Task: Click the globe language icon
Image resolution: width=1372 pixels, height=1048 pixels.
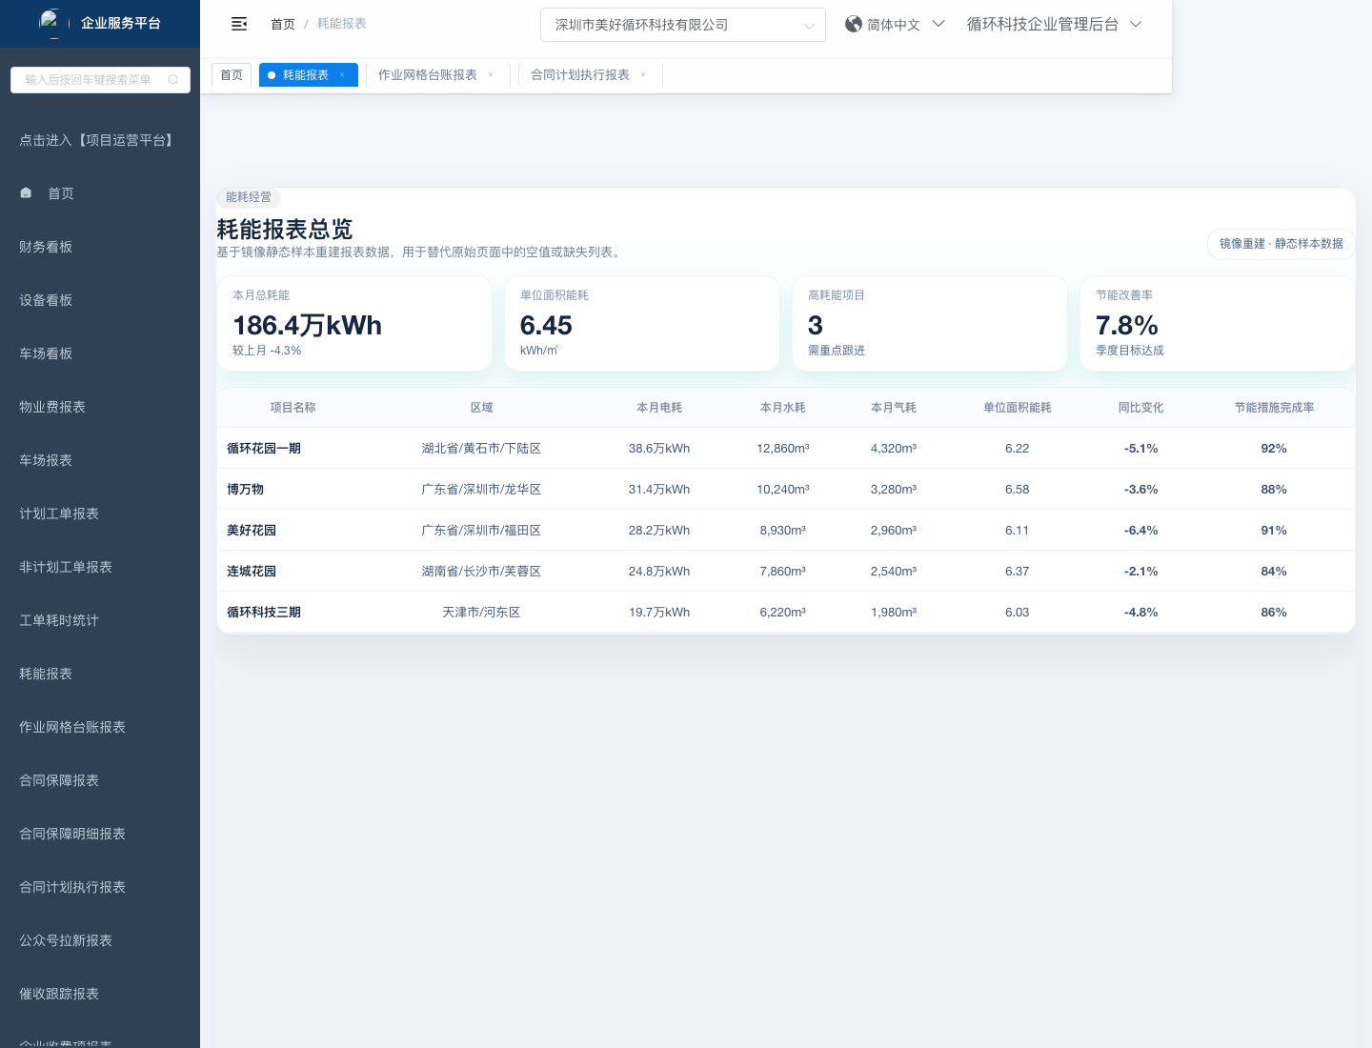Action: click(x=853, y=25)
